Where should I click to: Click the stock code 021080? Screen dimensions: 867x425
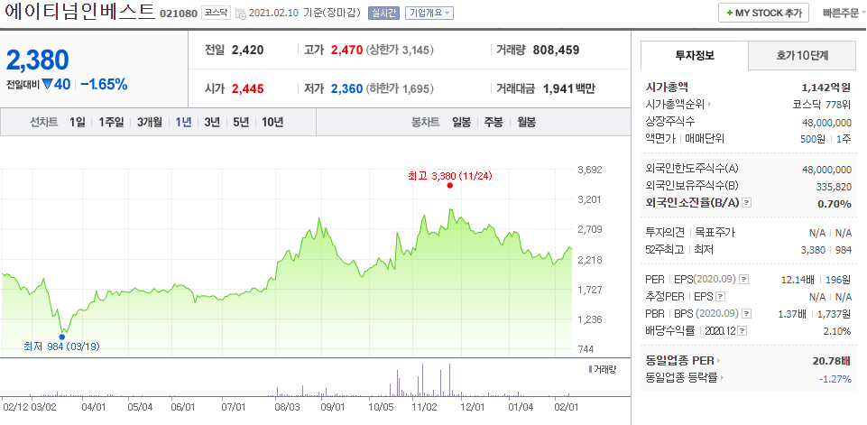click(178, 14)
